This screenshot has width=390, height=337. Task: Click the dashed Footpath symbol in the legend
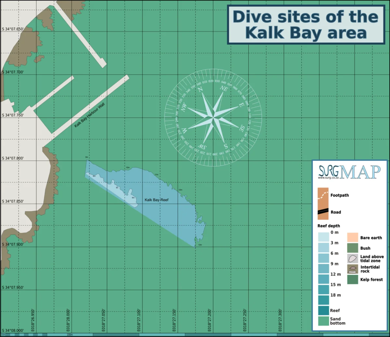coord(323,195)
